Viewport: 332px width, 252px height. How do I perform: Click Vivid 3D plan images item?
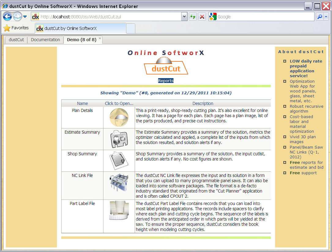pyautogui.click(x=303, y=139)
